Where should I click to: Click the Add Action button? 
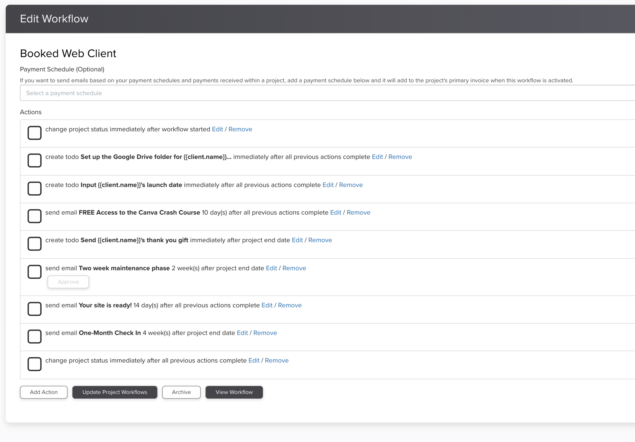point(44,392)
